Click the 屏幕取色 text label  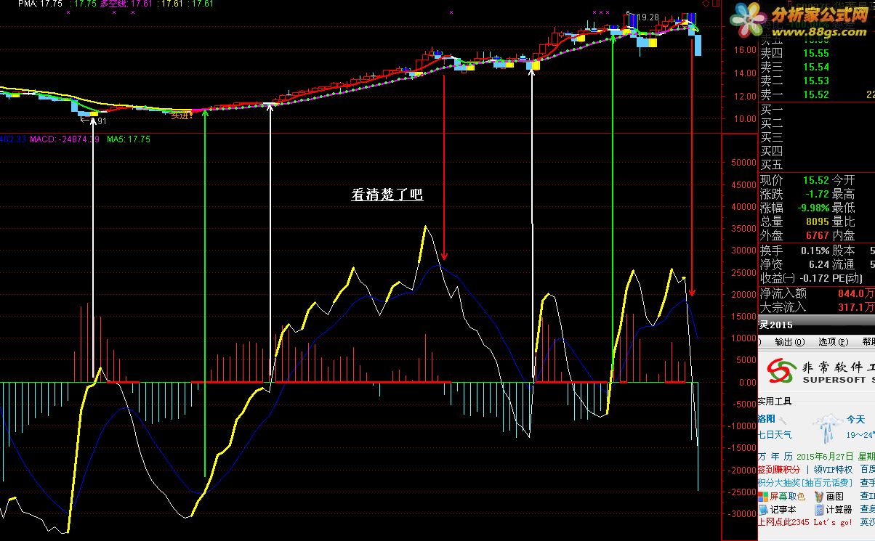point(788,496)
